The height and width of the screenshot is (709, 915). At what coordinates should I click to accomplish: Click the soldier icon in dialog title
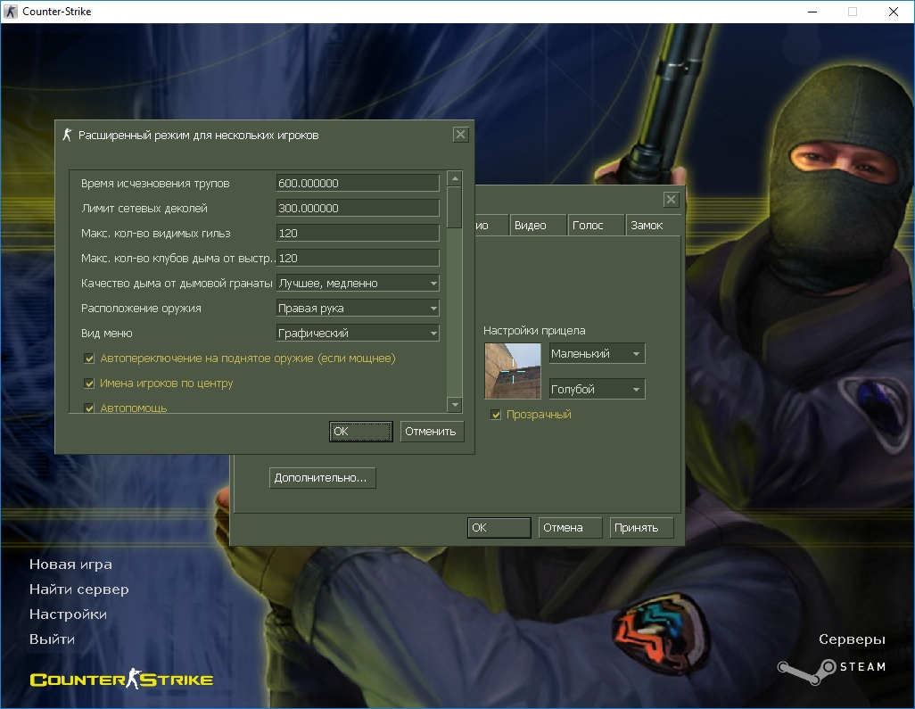point(67,135)
